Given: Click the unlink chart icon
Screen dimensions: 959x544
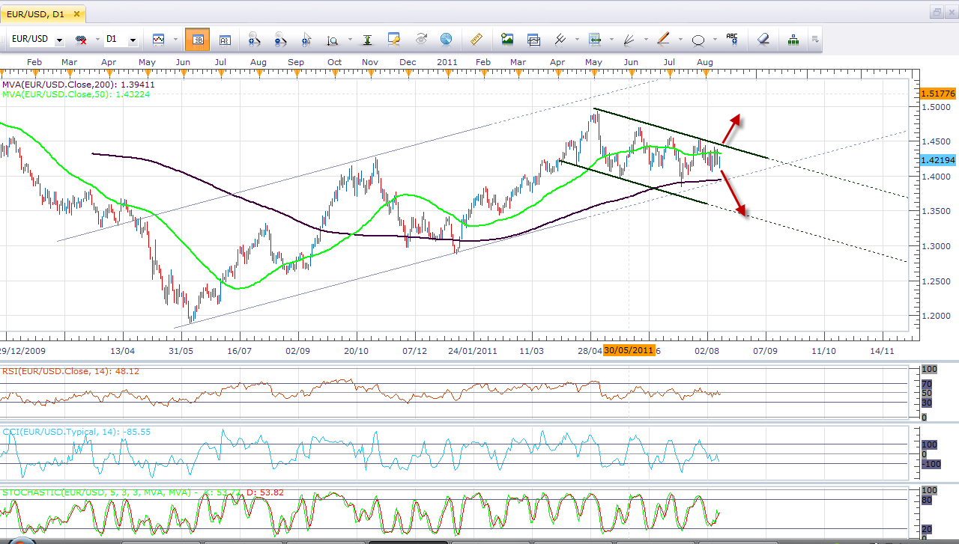Looking at the screenshot, I should pyautogui.click(x=80, y=39).
